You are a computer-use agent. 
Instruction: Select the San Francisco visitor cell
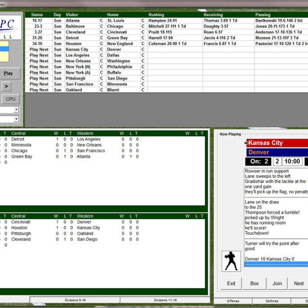tap(82, 84)
